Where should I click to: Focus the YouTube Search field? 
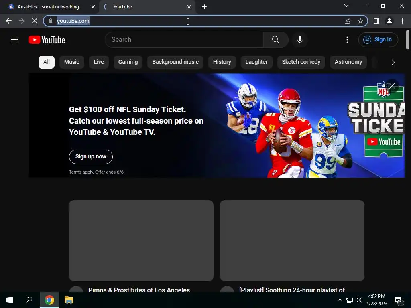(x=184, y=40)
